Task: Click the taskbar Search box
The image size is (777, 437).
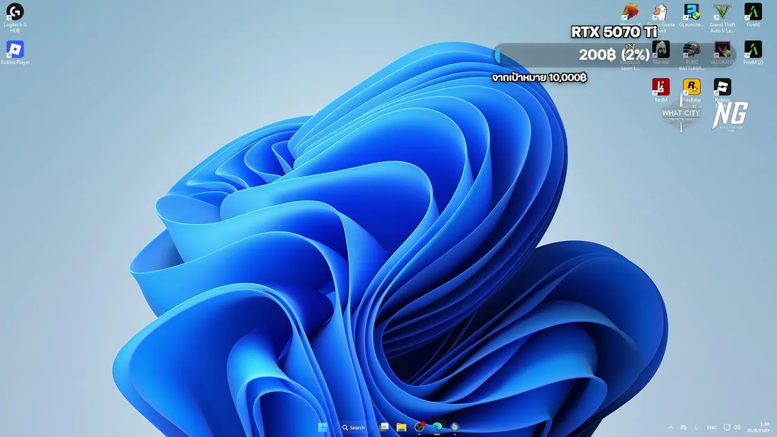Action: click(353, 427)
